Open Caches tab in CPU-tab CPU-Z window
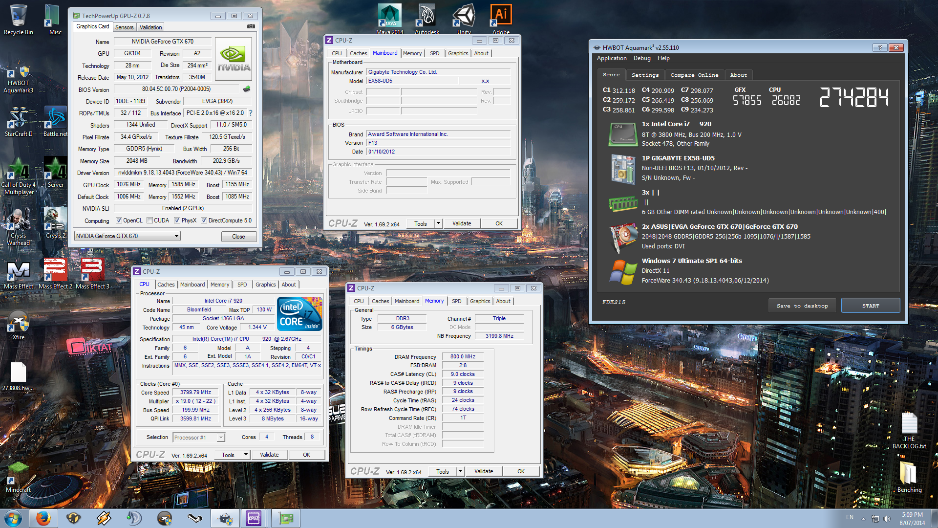The image size is (938, 528). (x=166, y=285)
